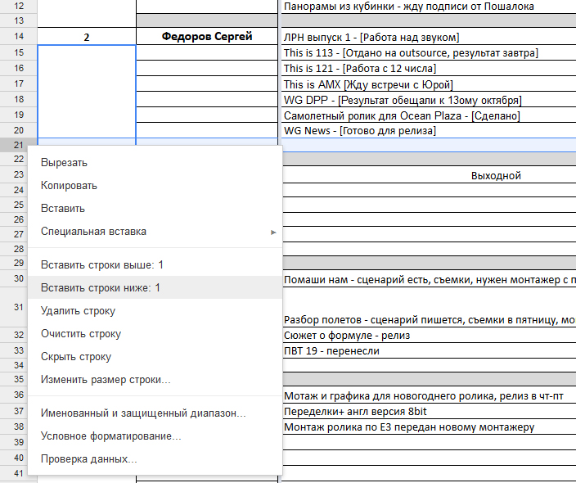Open the Специальная вставка submenu
Viewport: 576px width, 483px height.
point(155,231)
